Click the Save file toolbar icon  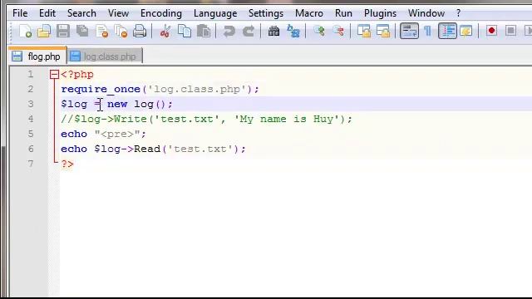[63, 32]
